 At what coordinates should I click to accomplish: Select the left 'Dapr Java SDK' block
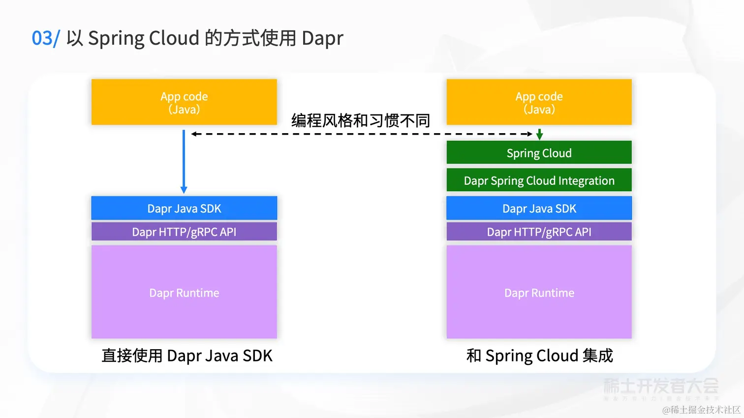pos(184,208)
